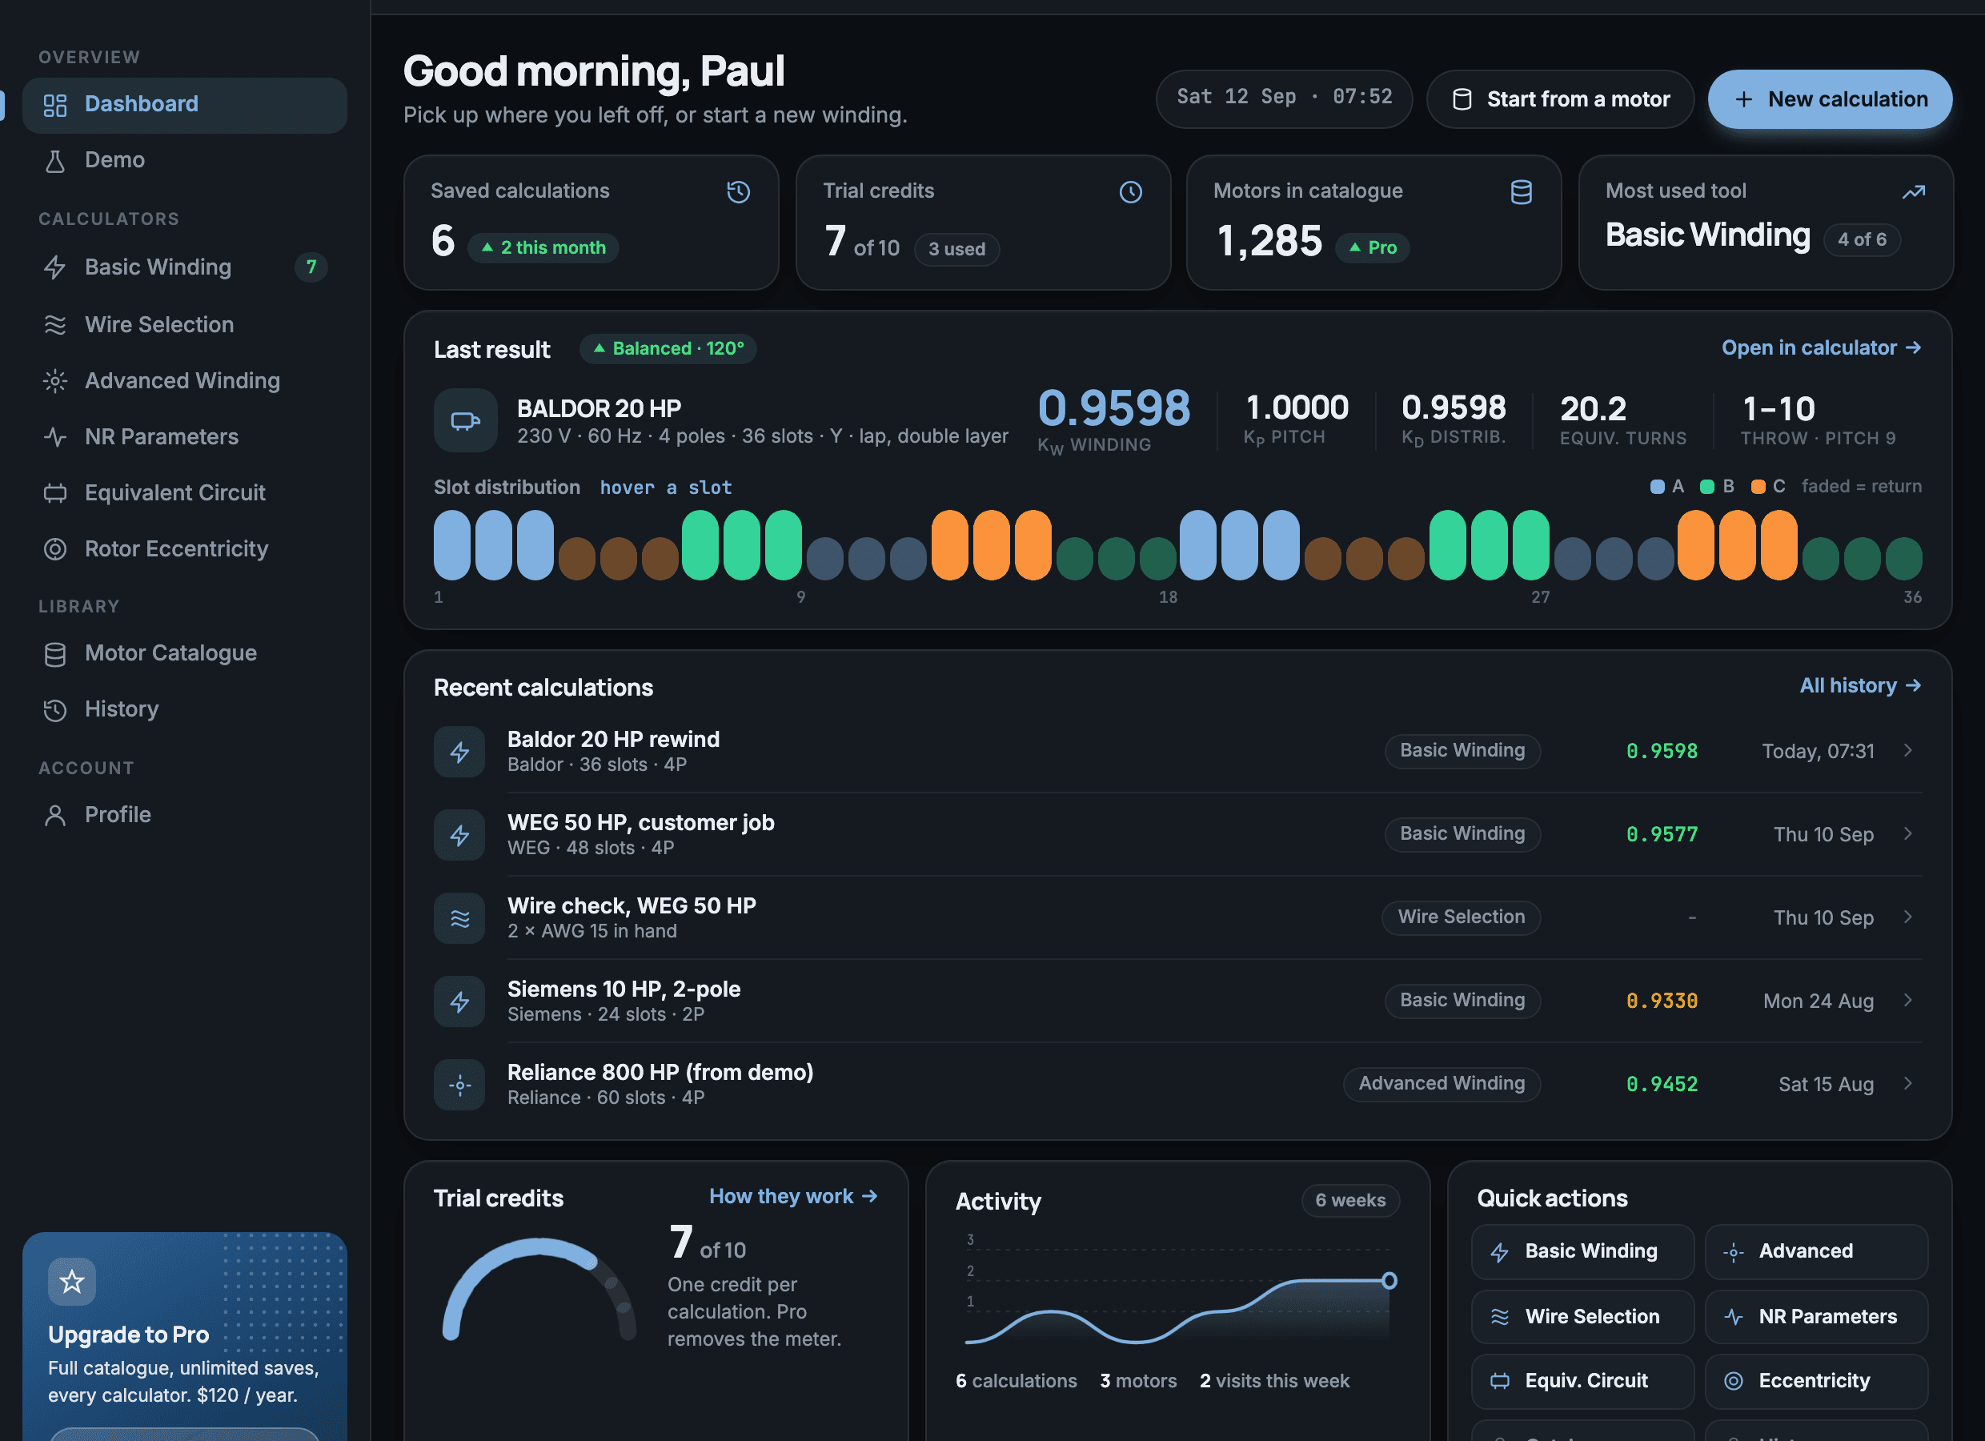This screenshot has height=1441, width=1985.
Task: Click the Basic Winding quick action button
Action: (x=1582, y=1252)
